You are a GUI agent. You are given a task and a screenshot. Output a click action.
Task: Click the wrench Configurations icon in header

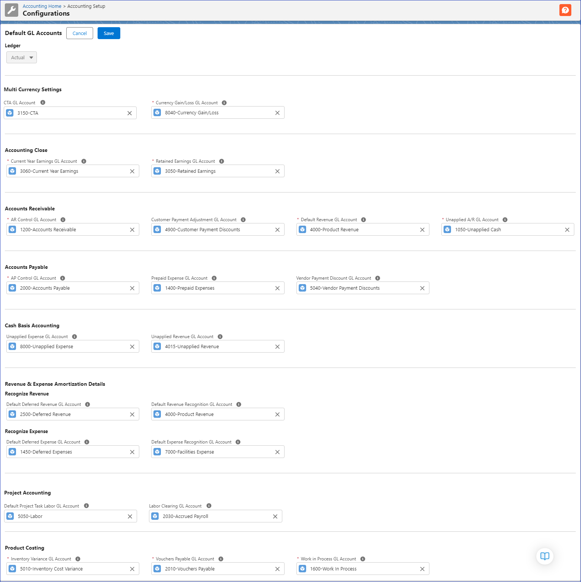[12, 10]
